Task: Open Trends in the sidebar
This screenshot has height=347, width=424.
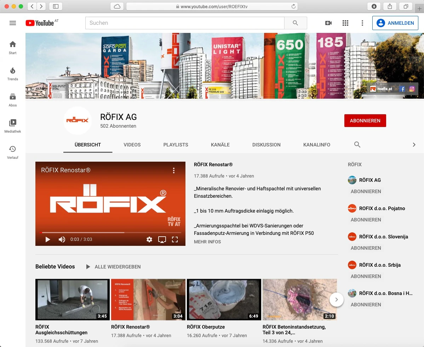Action: pos(13,74)
